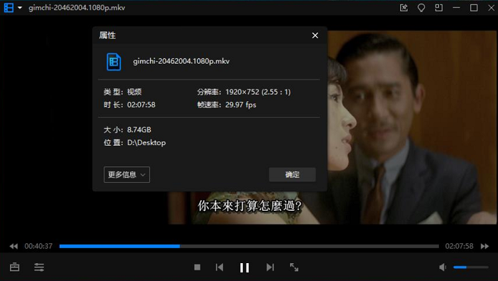This screenshot has height=281, width=498.
Task: Click the lightbulb icon in title bar
Action: pos(421,8)
